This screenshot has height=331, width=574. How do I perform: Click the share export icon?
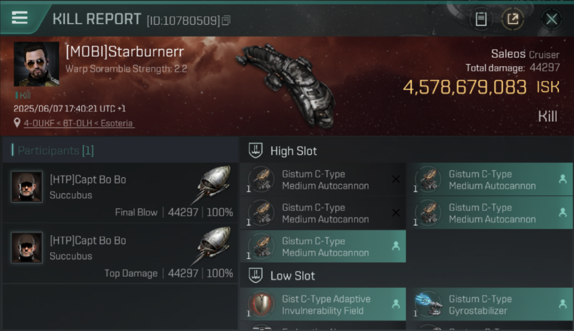(x=513, y=19)
